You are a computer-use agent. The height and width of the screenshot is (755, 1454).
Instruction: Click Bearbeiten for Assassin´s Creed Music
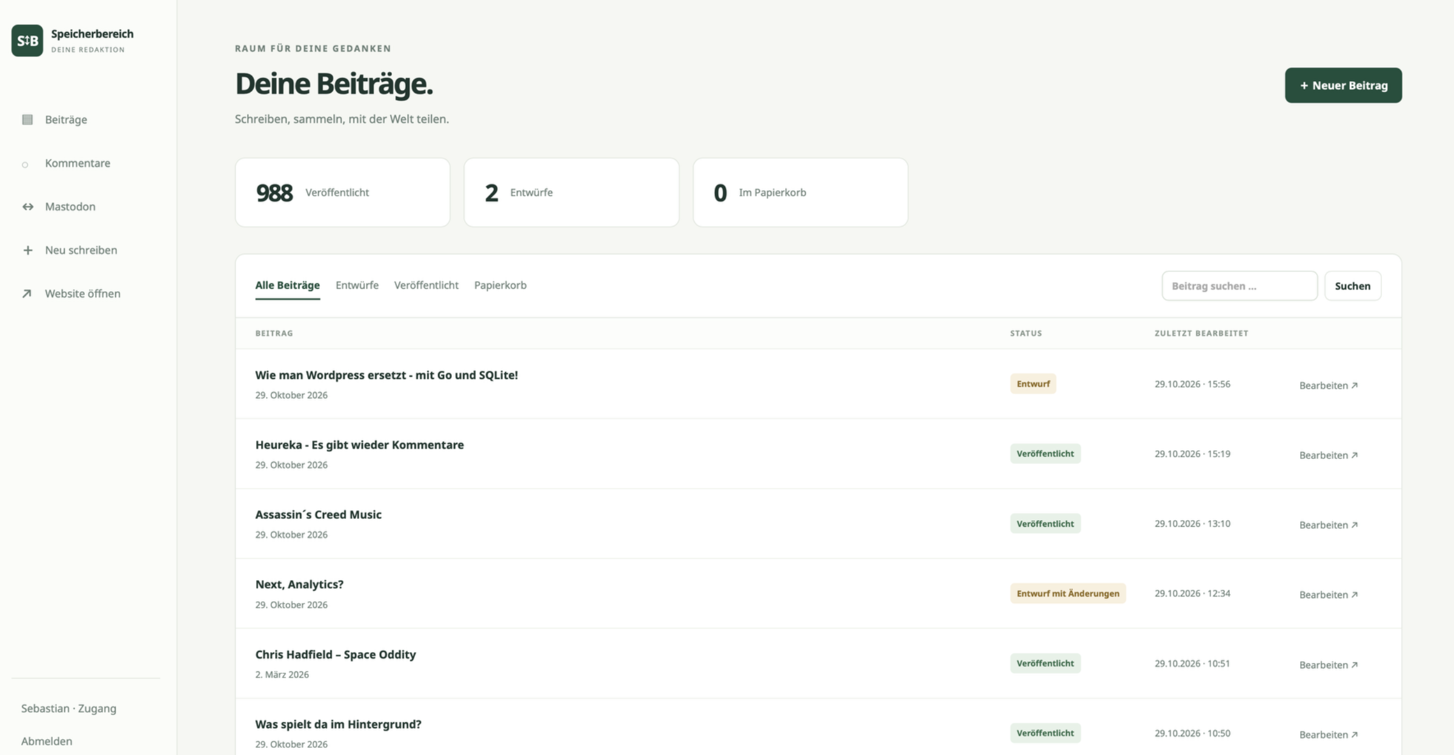point(1329,525)
